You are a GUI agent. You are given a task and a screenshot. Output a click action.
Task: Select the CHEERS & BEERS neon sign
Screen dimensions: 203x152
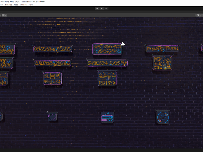(x=53, y=49)
